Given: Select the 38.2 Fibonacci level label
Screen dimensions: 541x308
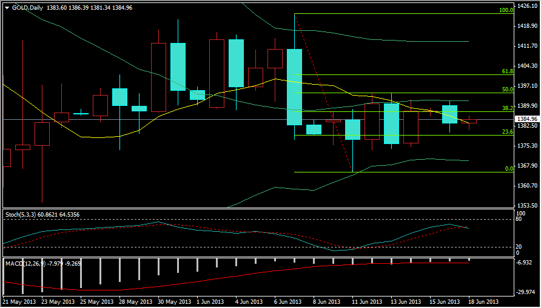Looking at the screenshot, I should [x=507, y=108].
